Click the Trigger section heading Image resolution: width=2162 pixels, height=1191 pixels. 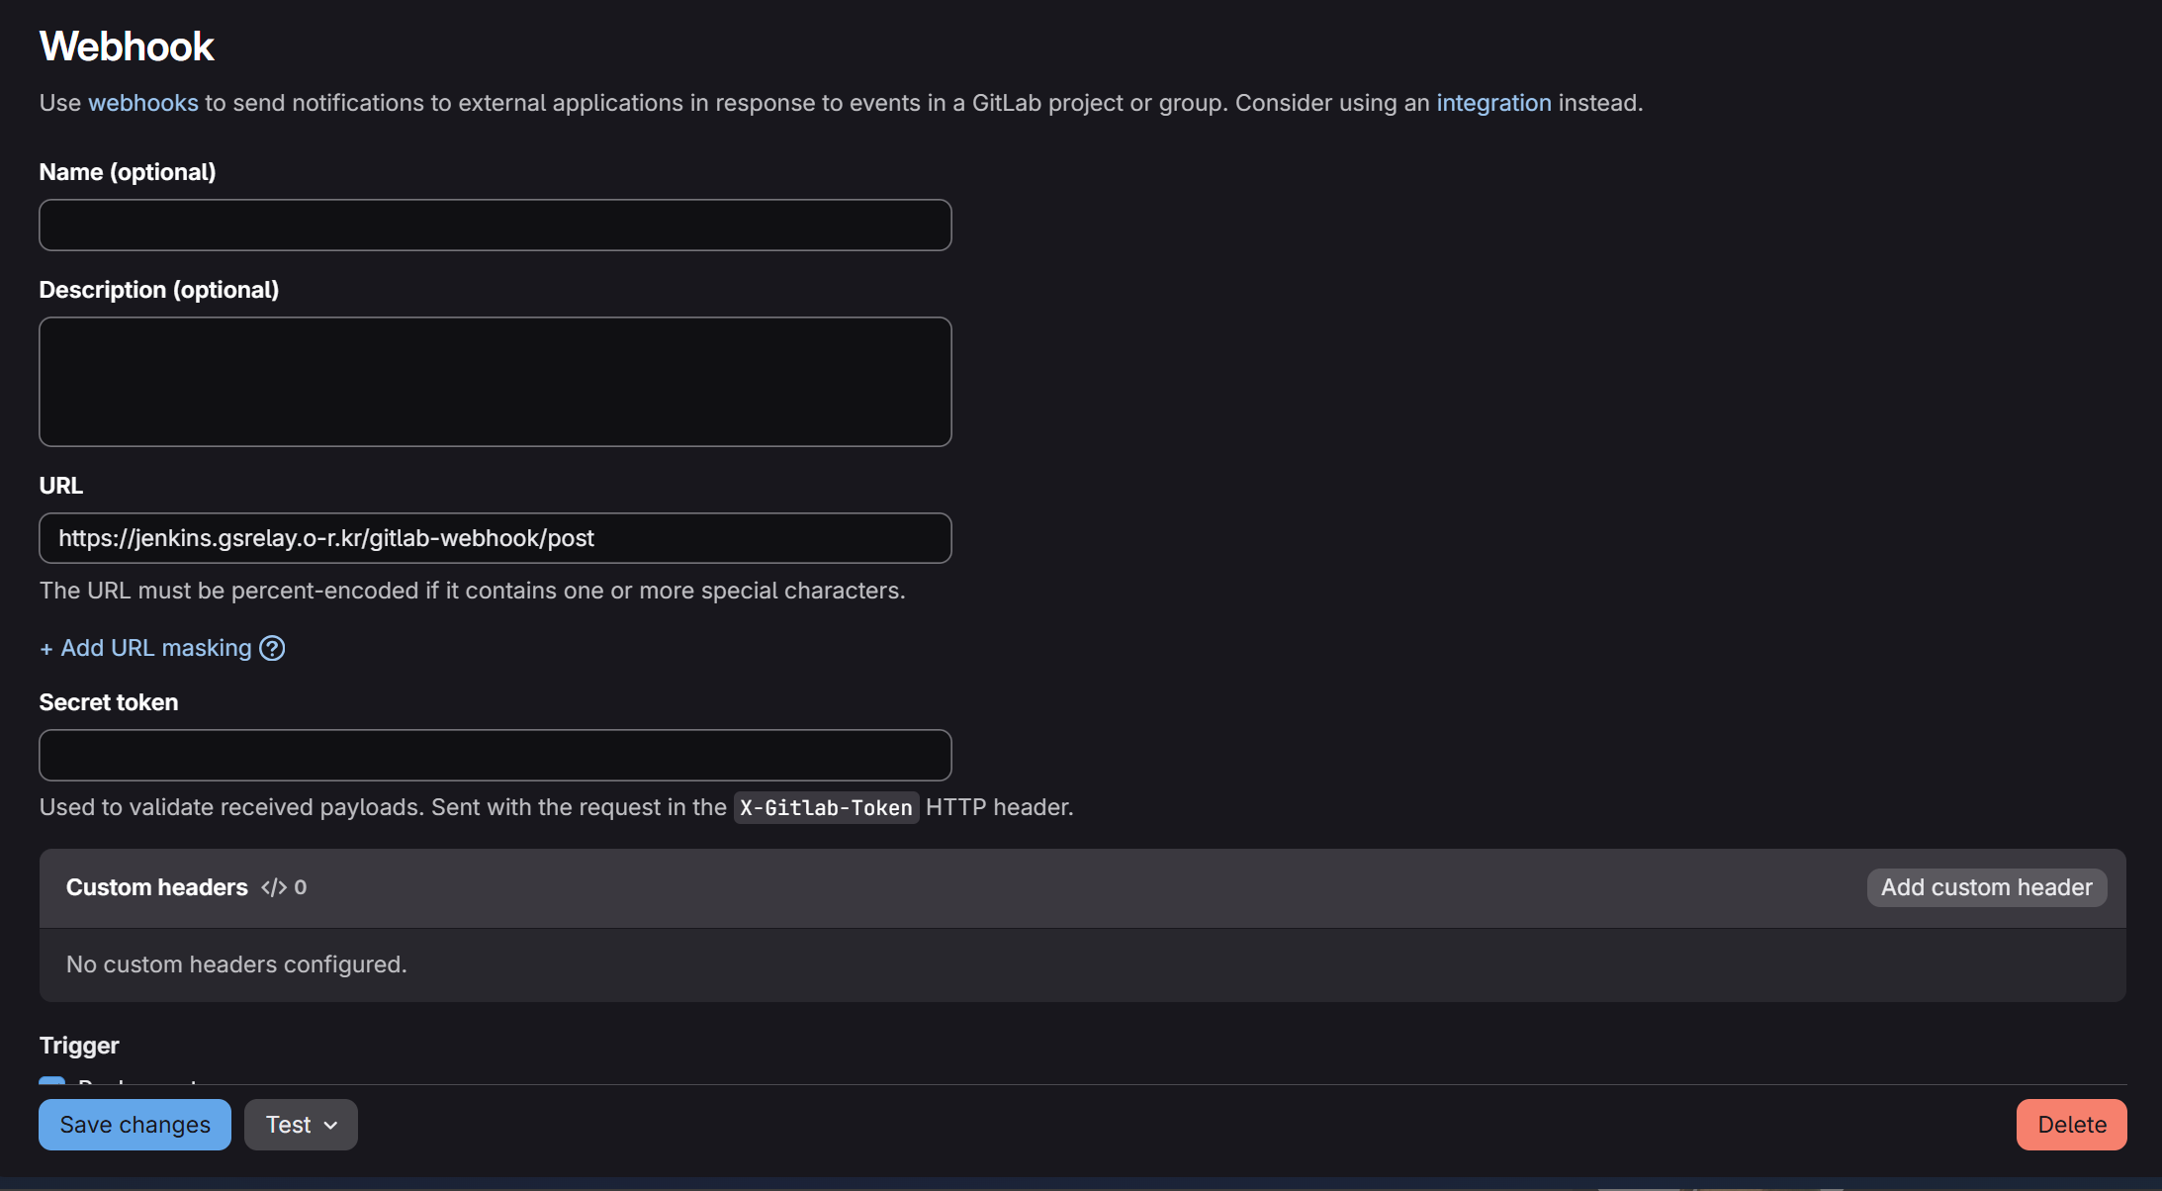(79, 1046)
